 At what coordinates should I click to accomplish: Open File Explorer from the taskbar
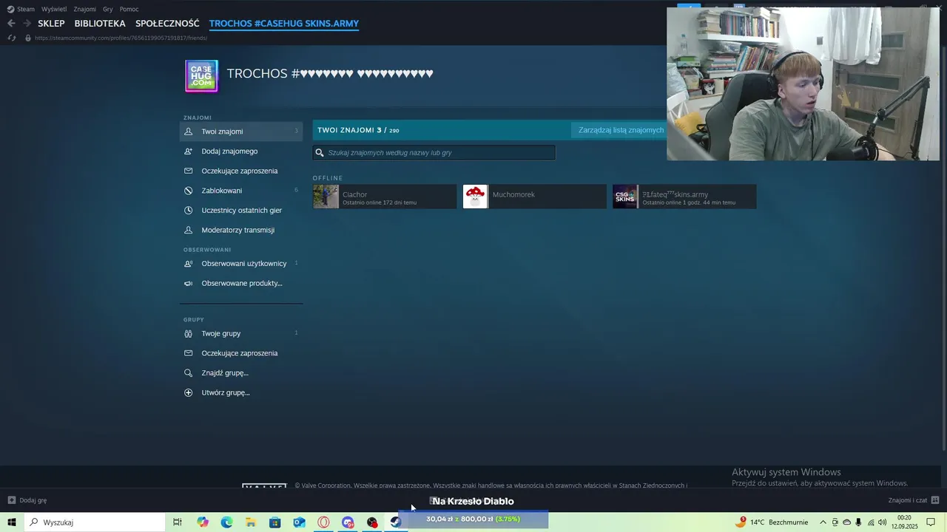pyautogui.click(x=251, y=522)
